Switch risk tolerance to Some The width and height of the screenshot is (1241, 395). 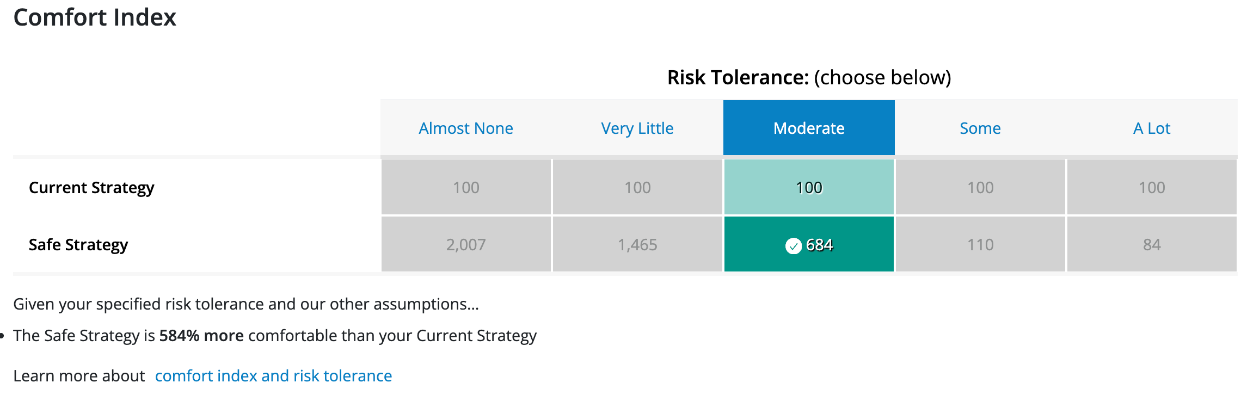pos(980,128)
